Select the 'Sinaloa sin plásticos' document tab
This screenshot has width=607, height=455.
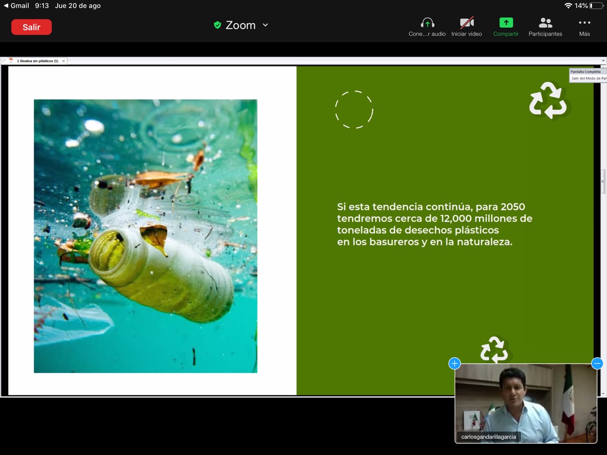click(37, 61)
